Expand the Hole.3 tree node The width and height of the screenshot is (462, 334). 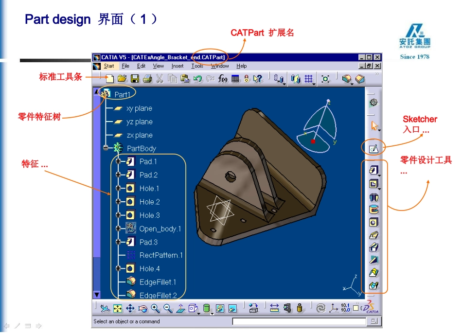point(119,215)
